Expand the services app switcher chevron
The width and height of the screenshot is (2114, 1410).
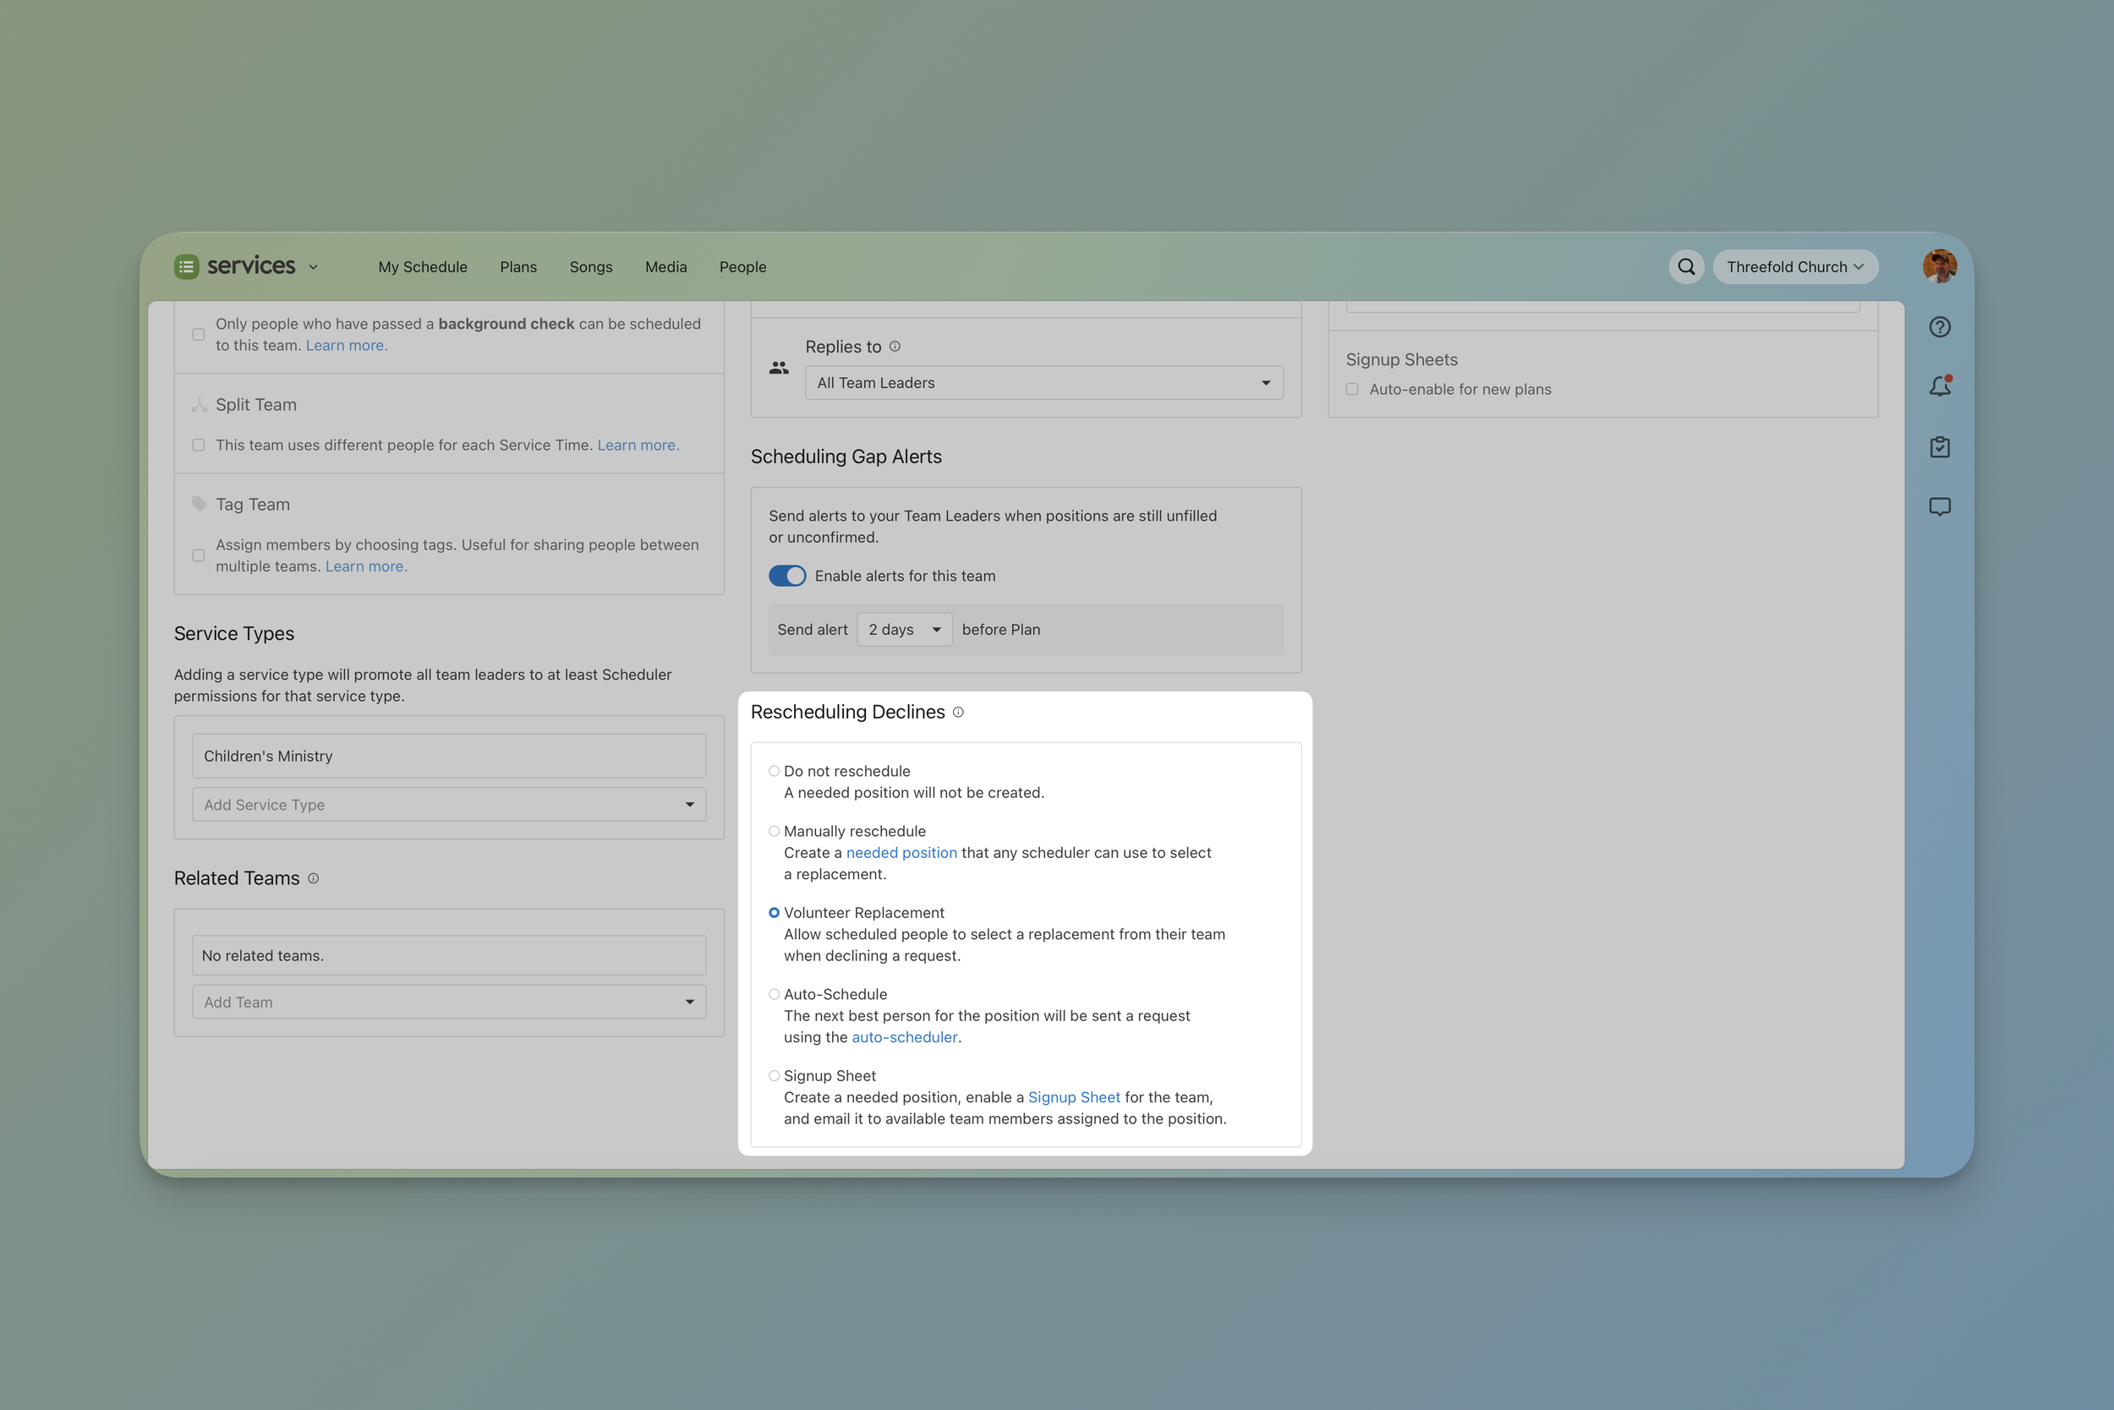tap(313, 267)
